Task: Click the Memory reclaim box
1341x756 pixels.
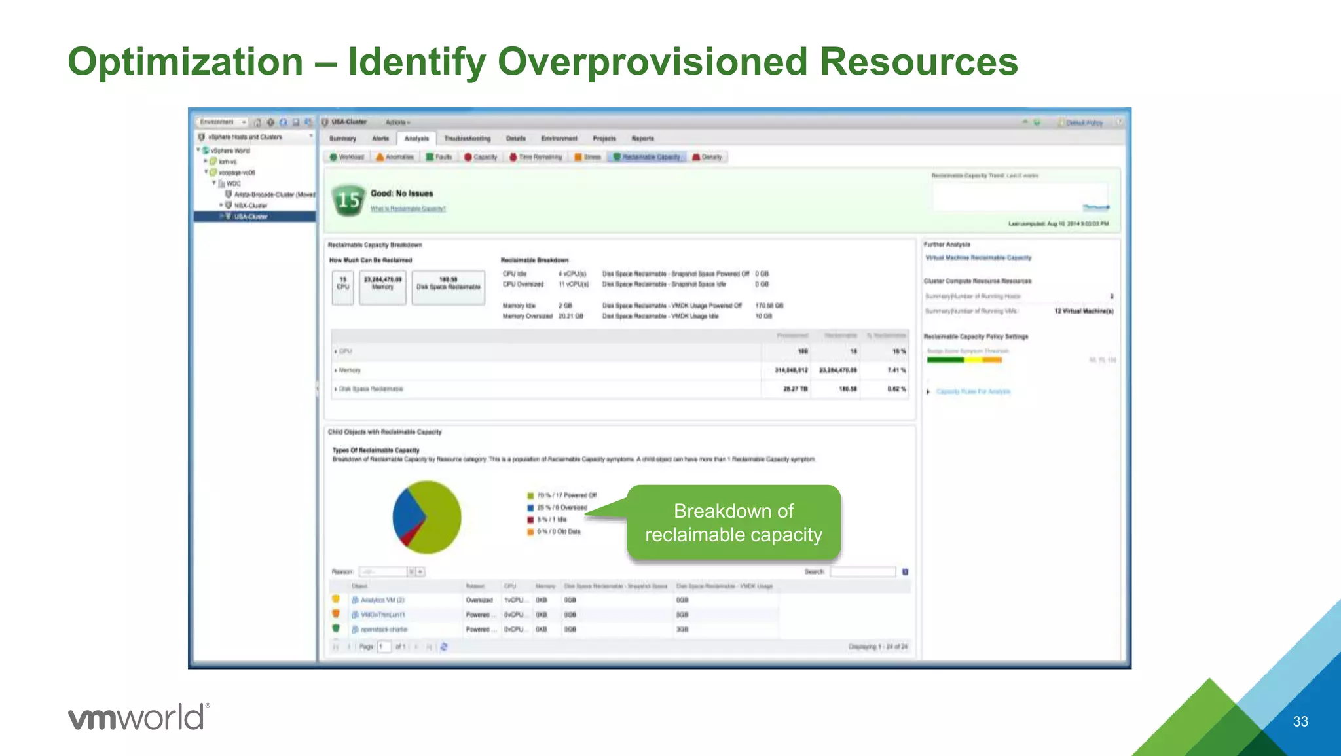Action: (x=382, y=287)
